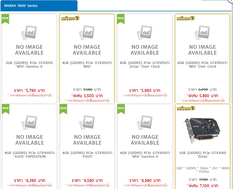233x189 pixels.
Task: Click the special 7,100 baht price
Action: tap(202, 186)
